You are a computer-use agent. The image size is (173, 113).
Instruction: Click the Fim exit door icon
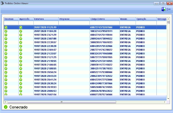pos(163,9)
